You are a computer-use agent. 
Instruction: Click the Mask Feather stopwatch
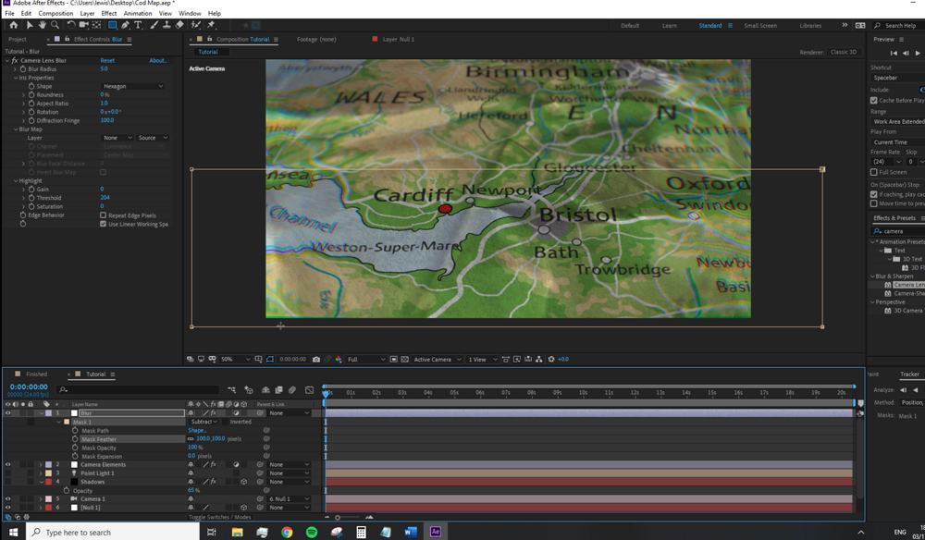(x=75, y=439)
